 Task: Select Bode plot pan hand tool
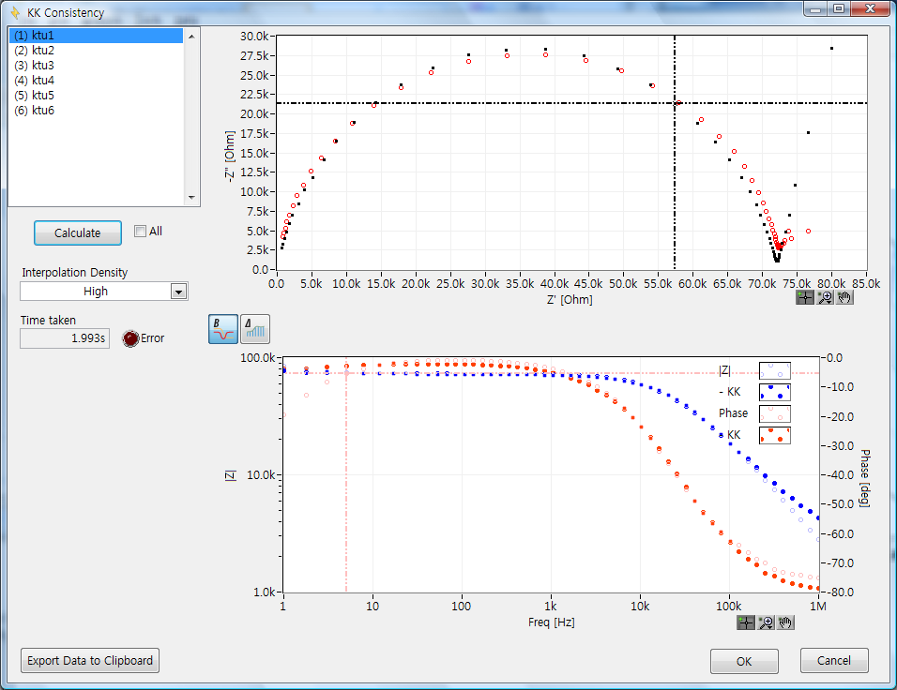pyautogui.click(x=785, y=622)
